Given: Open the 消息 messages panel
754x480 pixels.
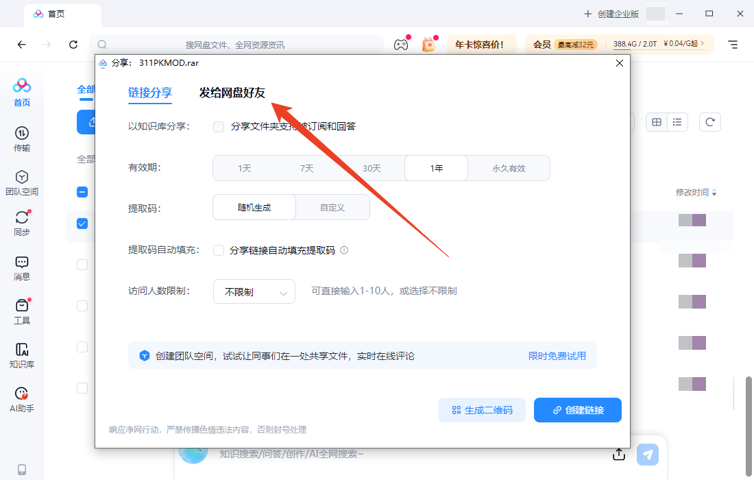Looking at the screenshot, I should click(21, 267).
